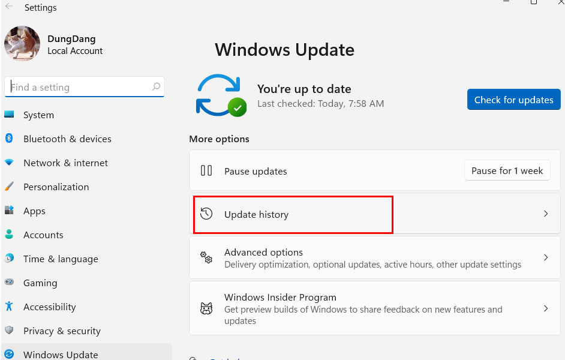Click Pause for 1 week button
This screenshot has height=360, width=565.
507,170
